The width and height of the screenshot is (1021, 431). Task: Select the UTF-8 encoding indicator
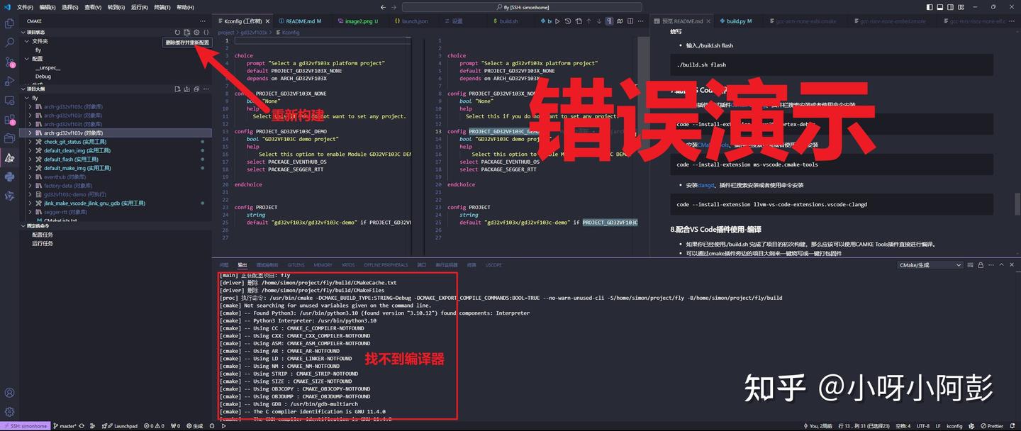[x=923, y=426]
